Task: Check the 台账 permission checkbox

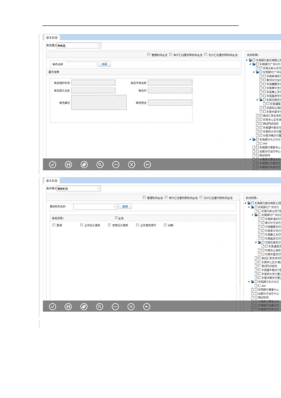Action: (165, 225)
